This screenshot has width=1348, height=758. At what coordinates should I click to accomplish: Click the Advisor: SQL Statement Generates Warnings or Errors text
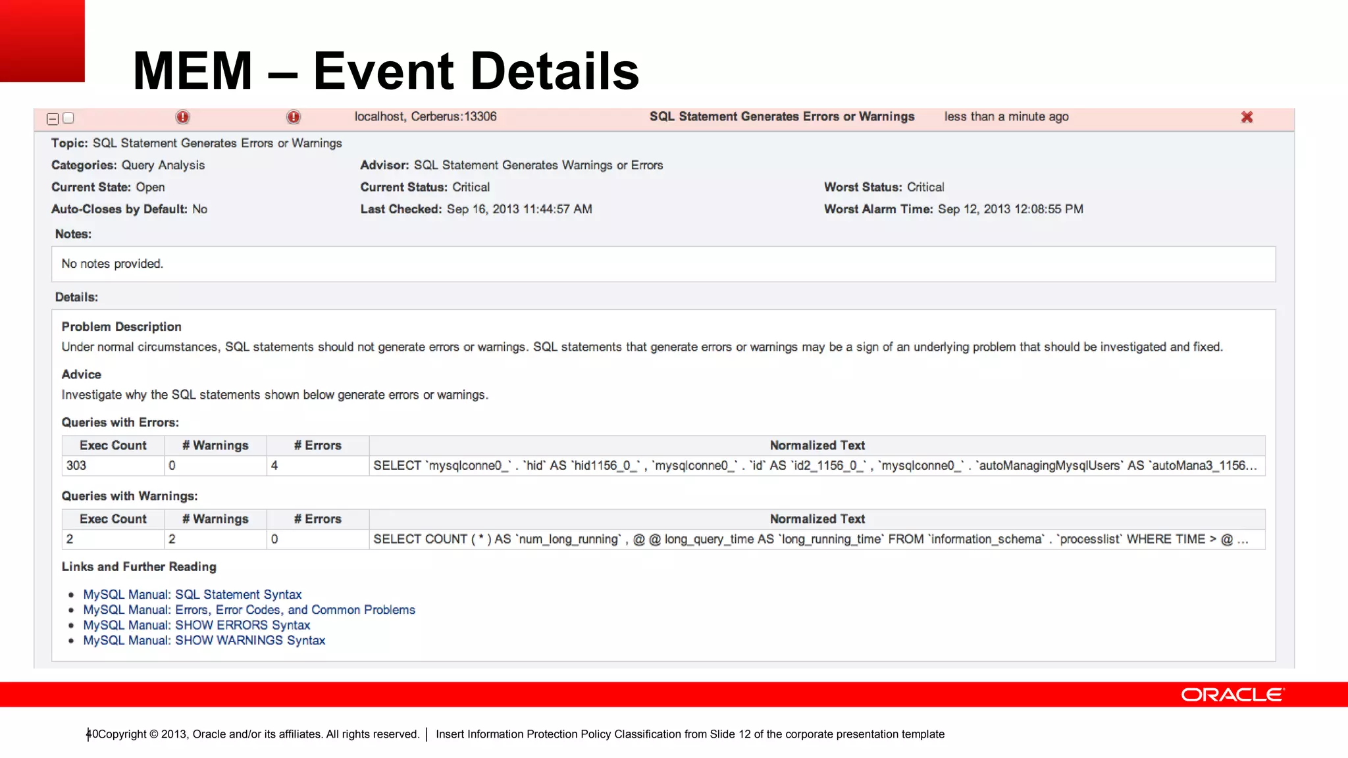tap(511, 165)
